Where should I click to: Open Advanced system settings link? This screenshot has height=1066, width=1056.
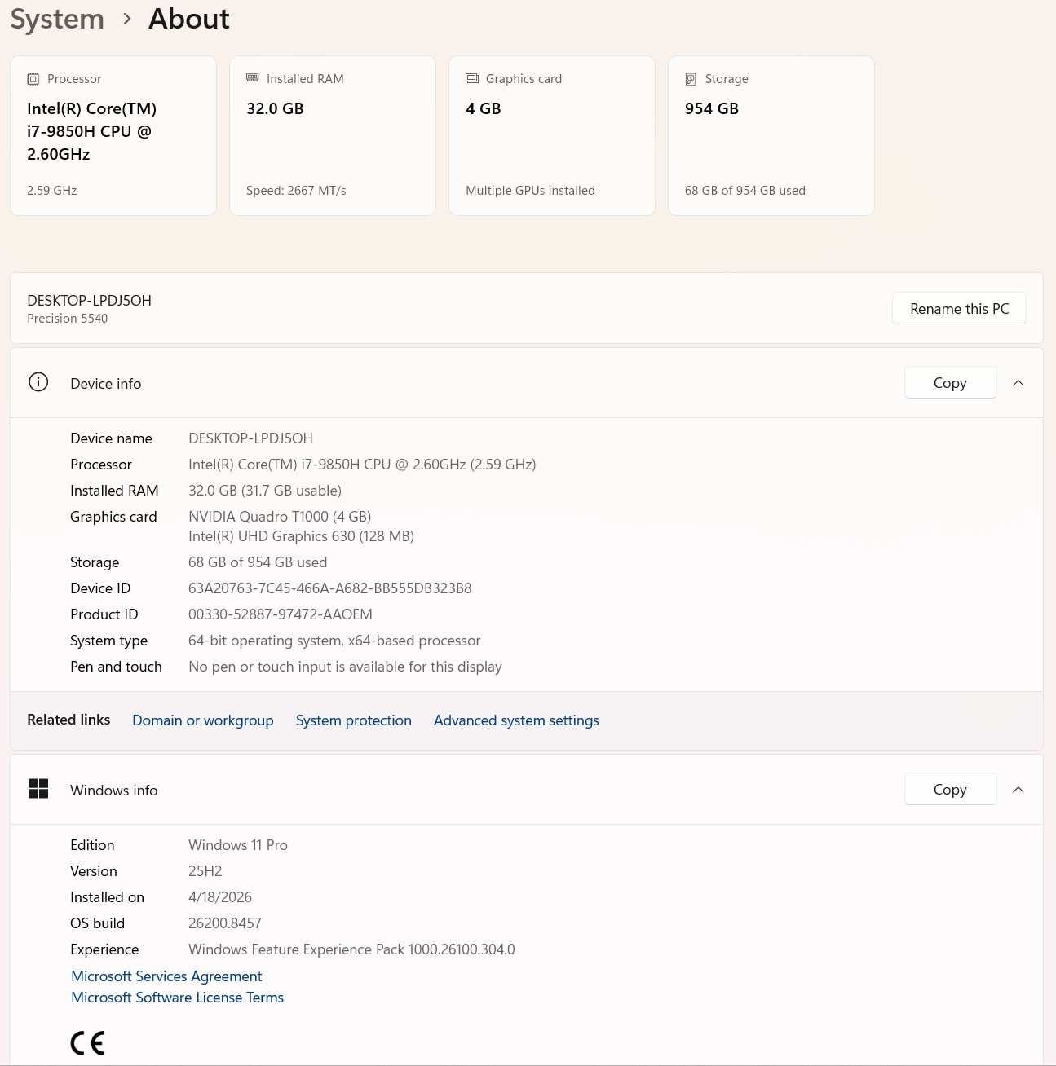pyautogui.click(x=516, y=720)
